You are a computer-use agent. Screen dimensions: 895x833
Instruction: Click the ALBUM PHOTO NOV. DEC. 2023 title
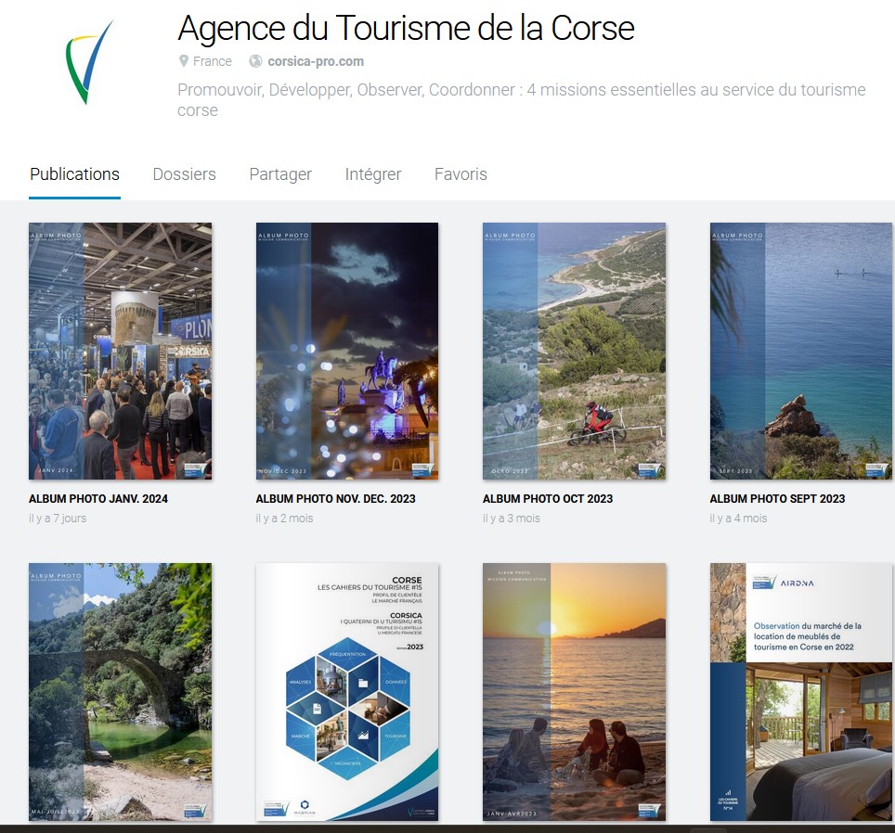(336, 498)
